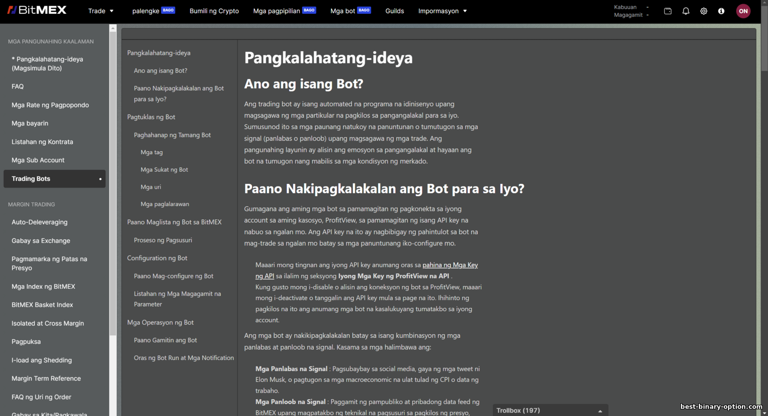This screenshot has height=416, width=768.
Task: Open the wallet icon in top bar
Action: (668, 11)
